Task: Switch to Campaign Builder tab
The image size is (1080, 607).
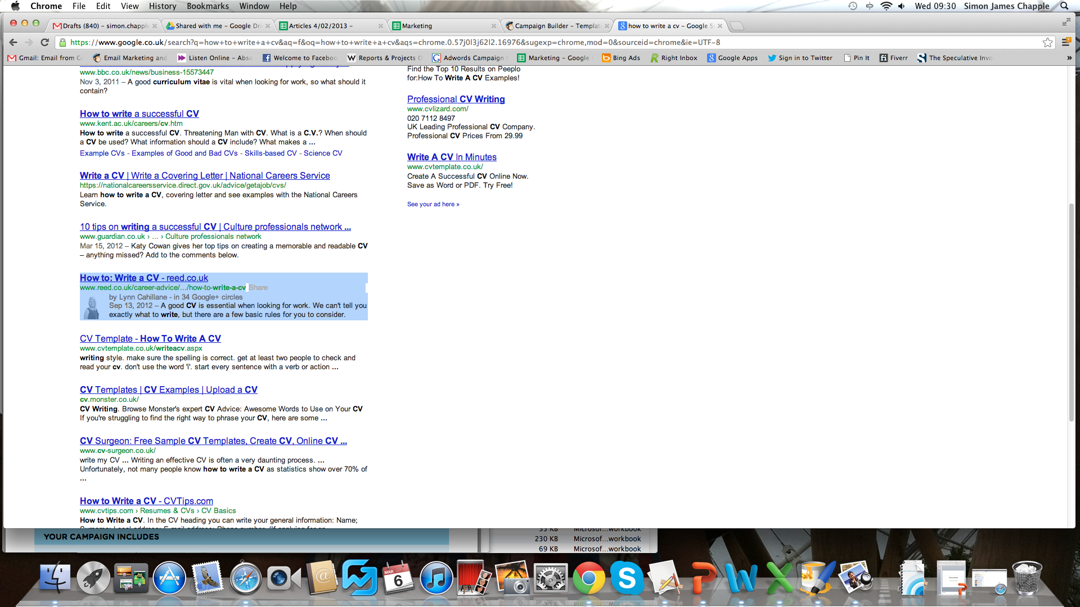Action: 557,26
